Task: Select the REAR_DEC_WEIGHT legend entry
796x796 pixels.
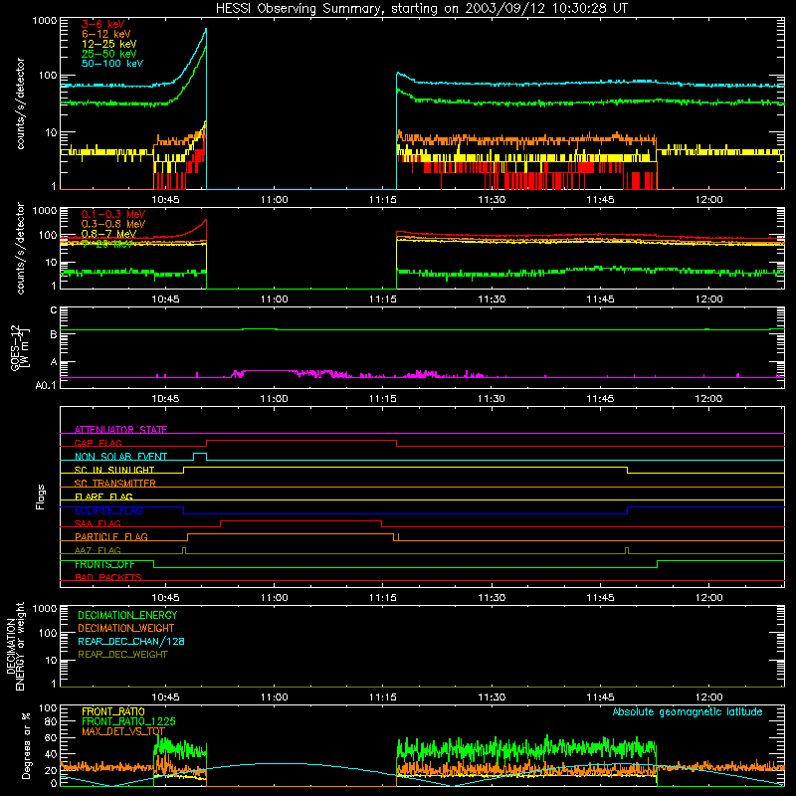Action: 122,655
